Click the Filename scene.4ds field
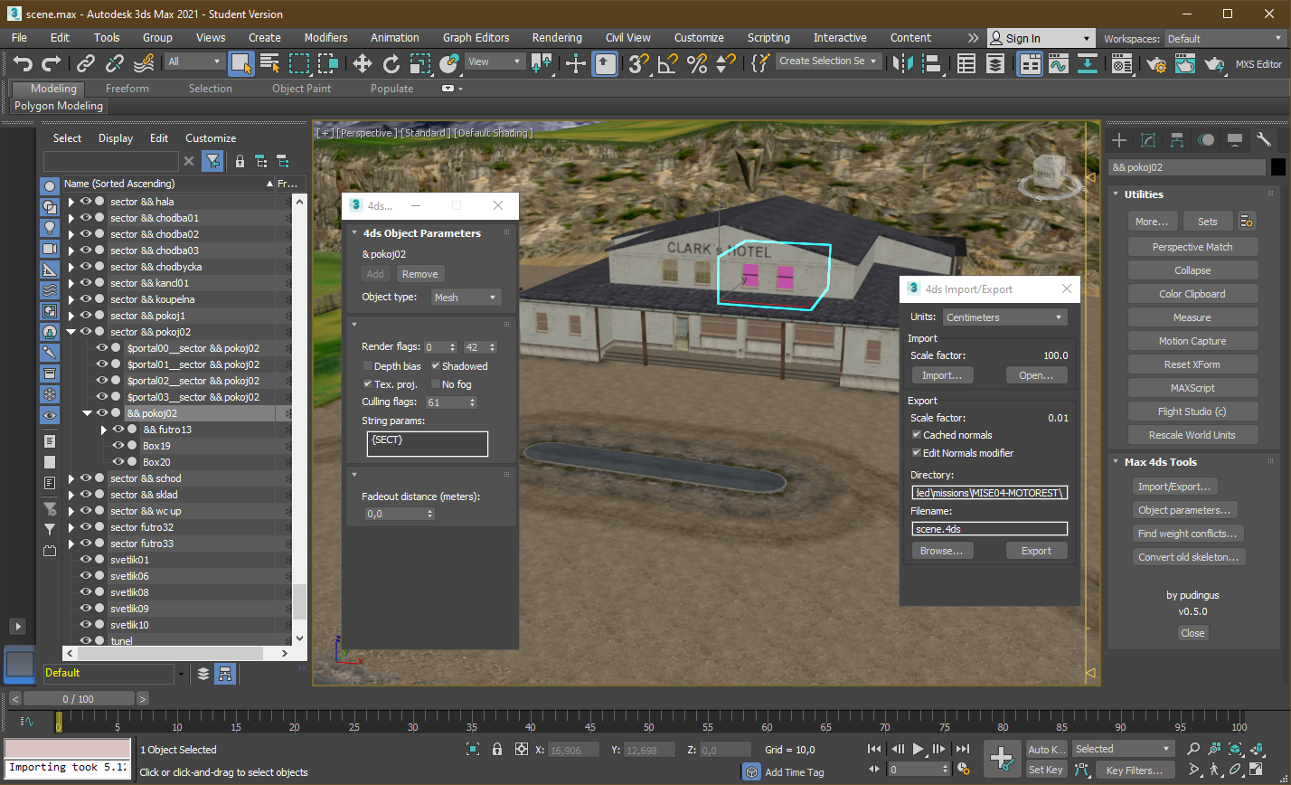The width and height of the screenshot is (1291, 785). [989, 529]
